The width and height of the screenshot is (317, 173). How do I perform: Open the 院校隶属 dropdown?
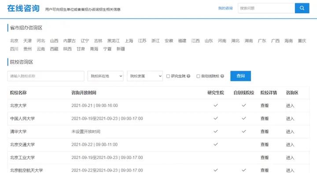145,76
